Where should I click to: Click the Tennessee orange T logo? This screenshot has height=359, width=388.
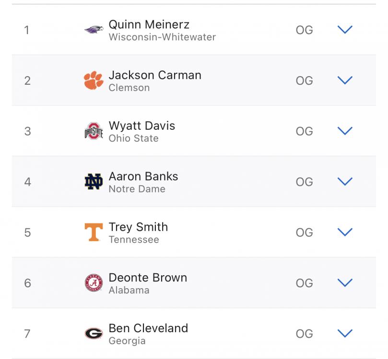click(94, 233)
